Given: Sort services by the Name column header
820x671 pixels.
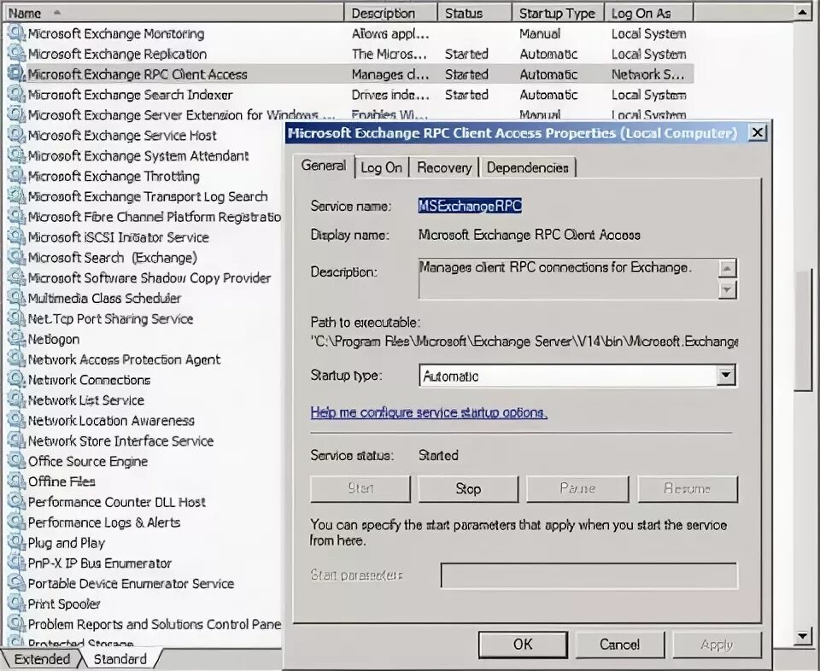Looking at the screenshot, I should tap(173, 13).
